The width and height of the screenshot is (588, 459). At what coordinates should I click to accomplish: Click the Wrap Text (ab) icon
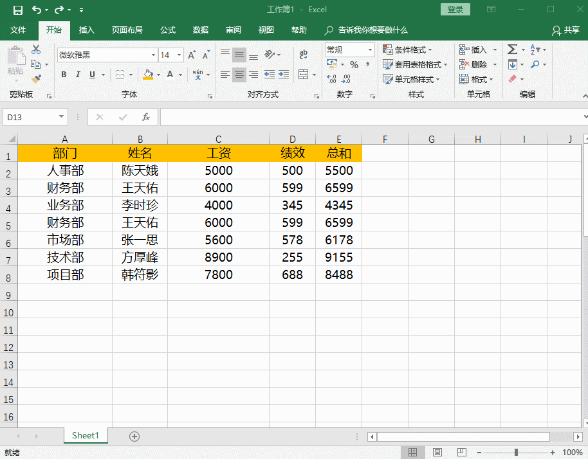pyautogui.click(x=303, y=54)
